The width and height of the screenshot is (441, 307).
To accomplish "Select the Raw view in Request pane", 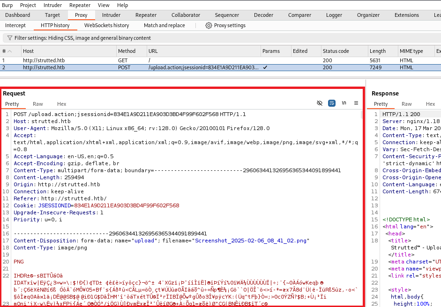I will click(x=37, y=104).
